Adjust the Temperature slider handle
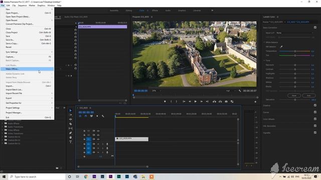 (x=295, y=51)
